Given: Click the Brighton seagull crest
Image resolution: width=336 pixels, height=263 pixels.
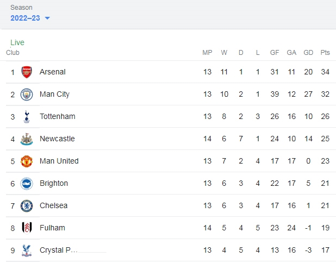Looking at the screenshot, I should pyautogui.click(x=27, y=184).
